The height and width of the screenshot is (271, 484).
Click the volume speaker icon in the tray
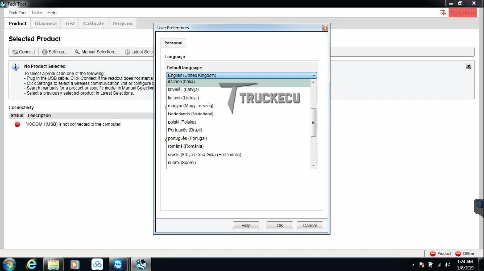448,265
